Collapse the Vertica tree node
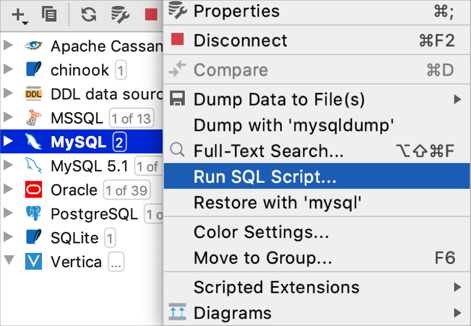This screenshot has width=471, height=326. click(9, 260)
